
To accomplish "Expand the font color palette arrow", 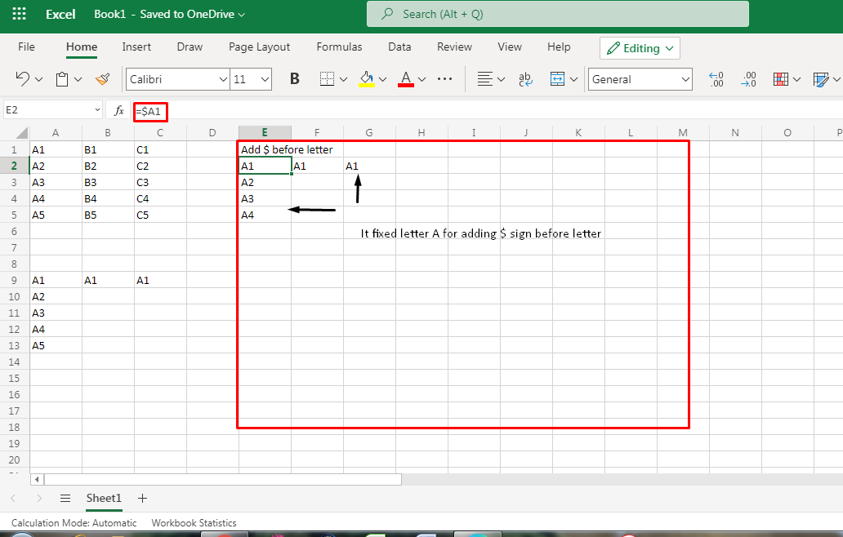I will (x=422, y=79).
